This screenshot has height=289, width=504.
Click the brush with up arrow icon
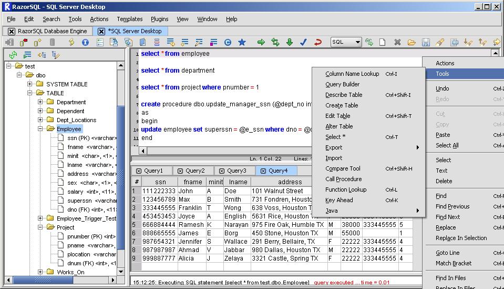[x=482, y=42]
